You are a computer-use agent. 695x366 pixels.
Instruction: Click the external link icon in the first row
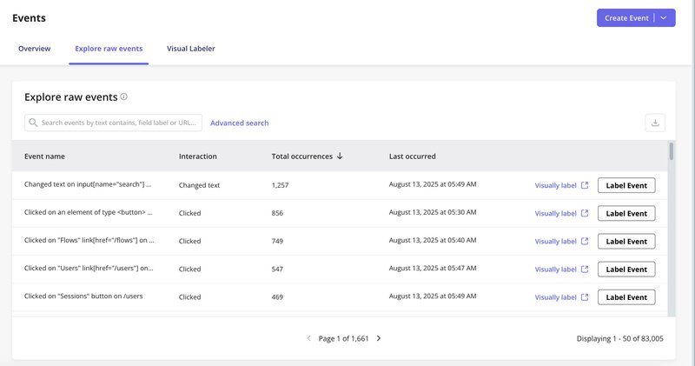pos(585,185)
